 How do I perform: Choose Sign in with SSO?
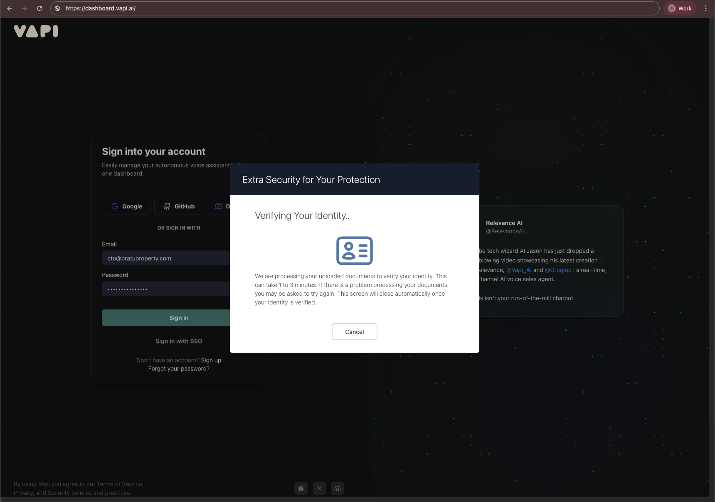pos(178,341)
